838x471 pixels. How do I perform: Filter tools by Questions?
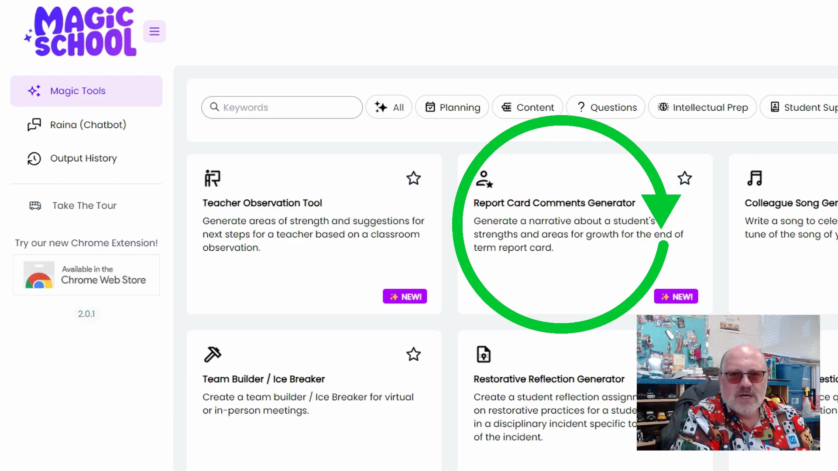tap(606, 107)
